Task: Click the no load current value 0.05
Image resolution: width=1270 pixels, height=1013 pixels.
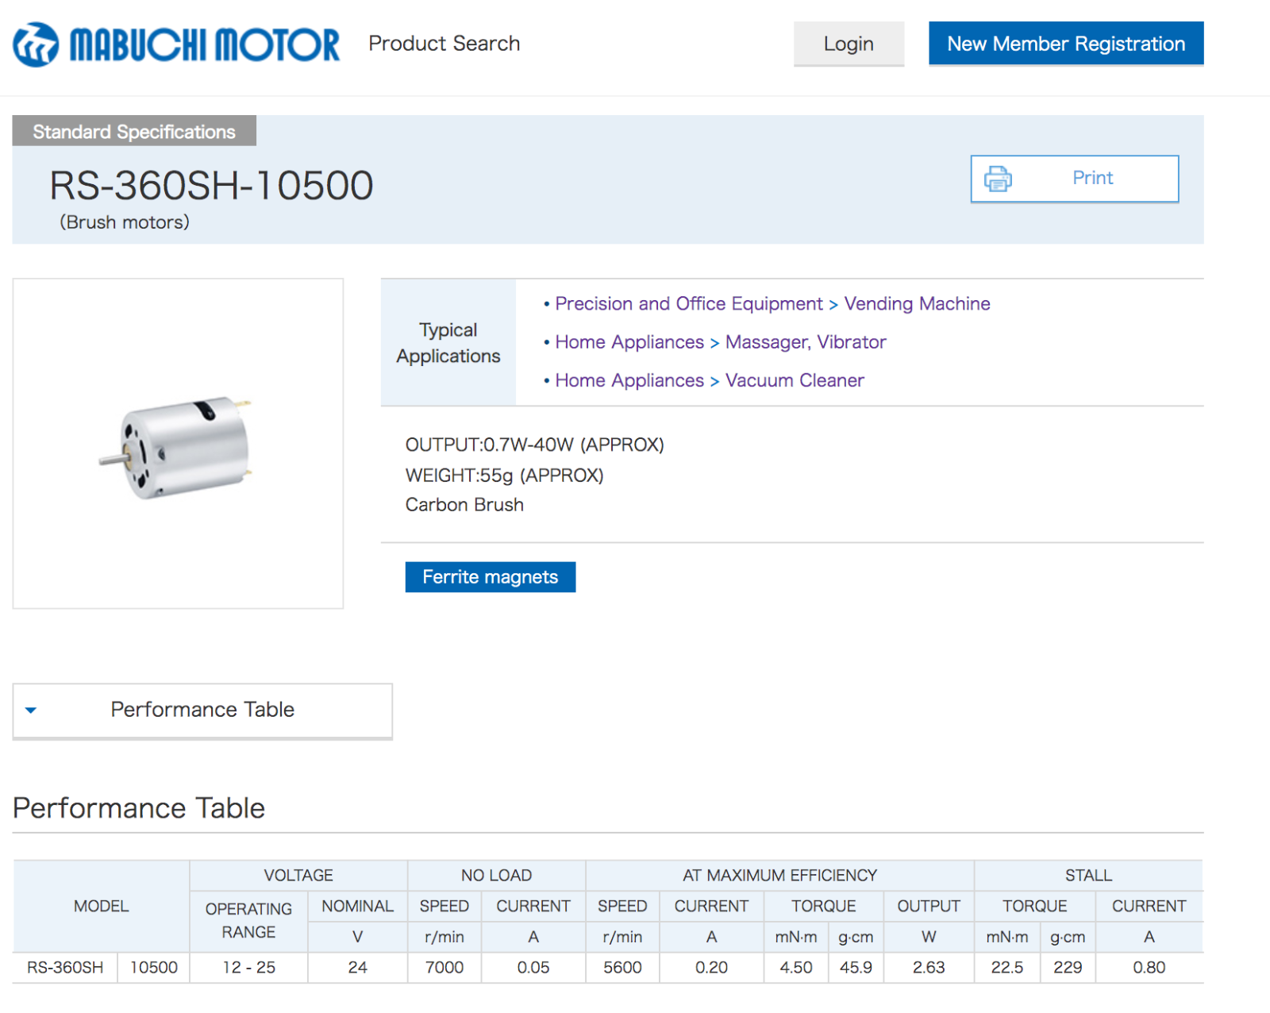Action: [533, 968]
